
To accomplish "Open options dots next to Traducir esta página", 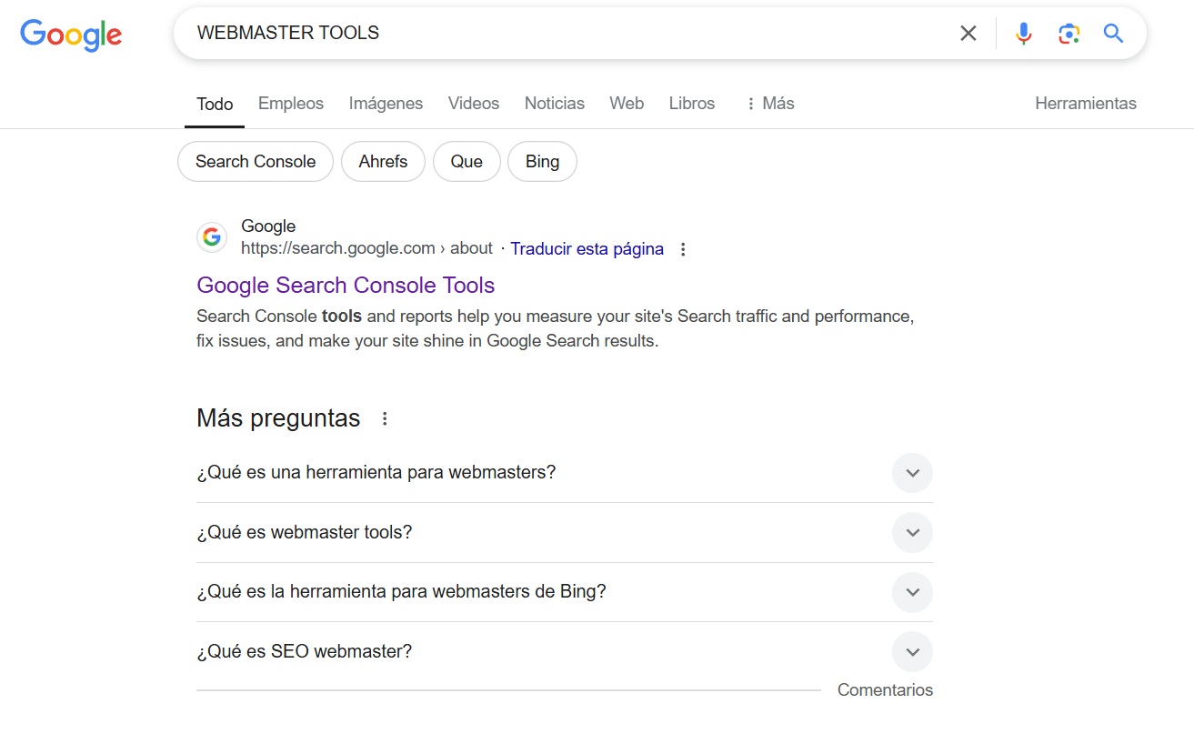I will click(684, 249).
